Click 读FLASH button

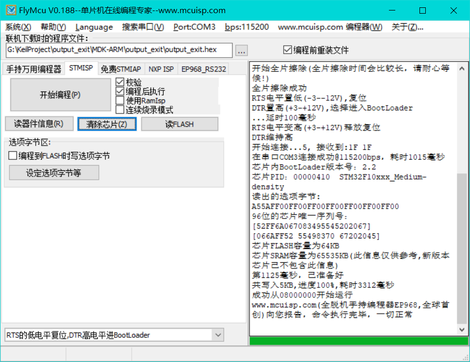(x=179, y=124)
